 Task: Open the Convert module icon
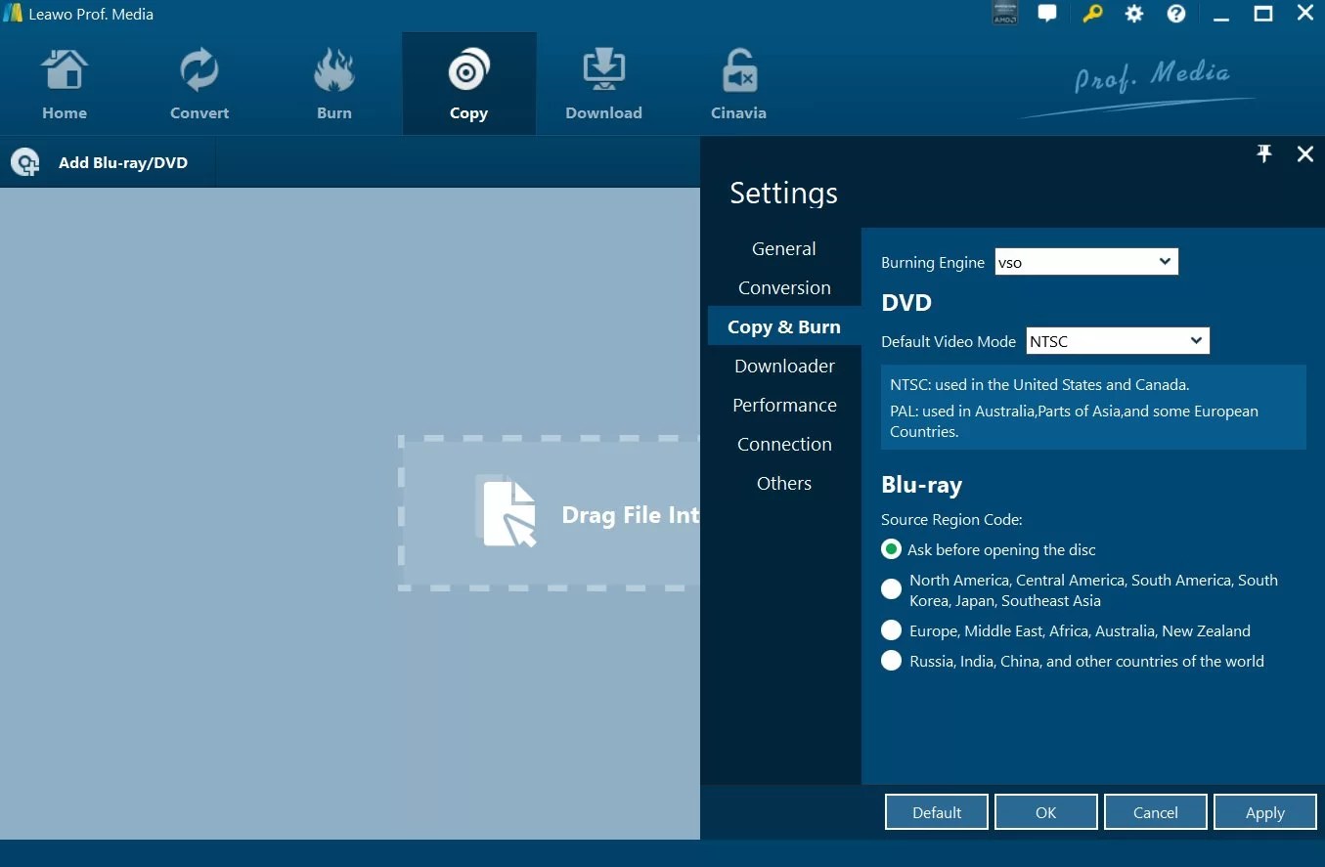[199, 83]
